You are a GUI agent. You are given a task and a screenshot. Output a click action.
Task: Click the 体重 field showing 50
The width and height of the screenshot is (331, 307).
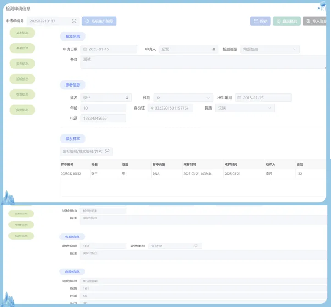point(204,296)
